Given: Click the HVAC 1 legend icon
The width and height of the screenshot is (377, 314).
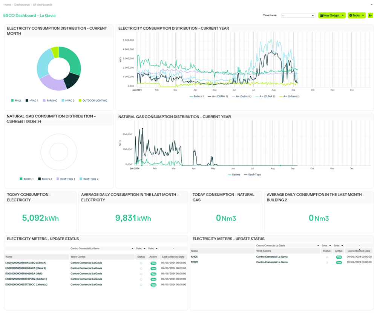Looking at the screenshot, I should 27,101.
